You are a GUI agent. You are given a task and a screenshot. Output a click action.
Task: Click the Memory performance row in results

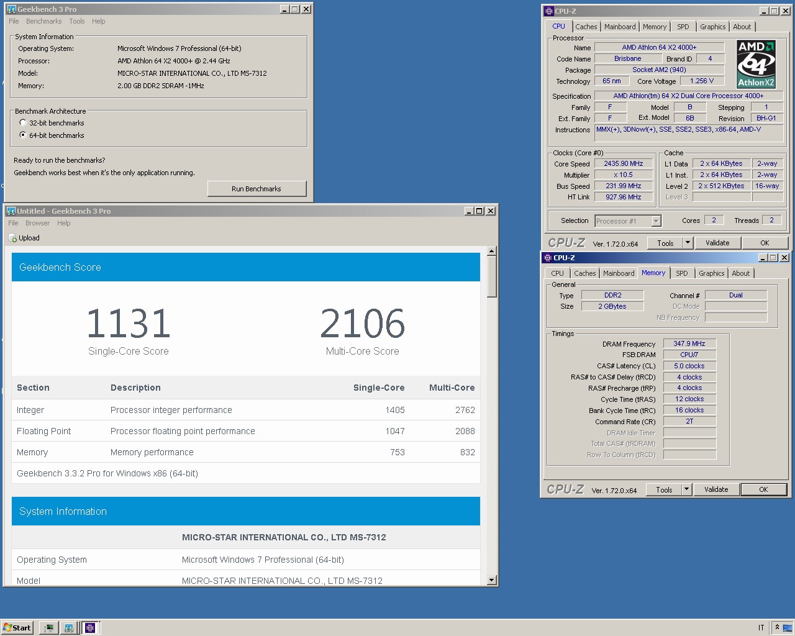point(246,452)
